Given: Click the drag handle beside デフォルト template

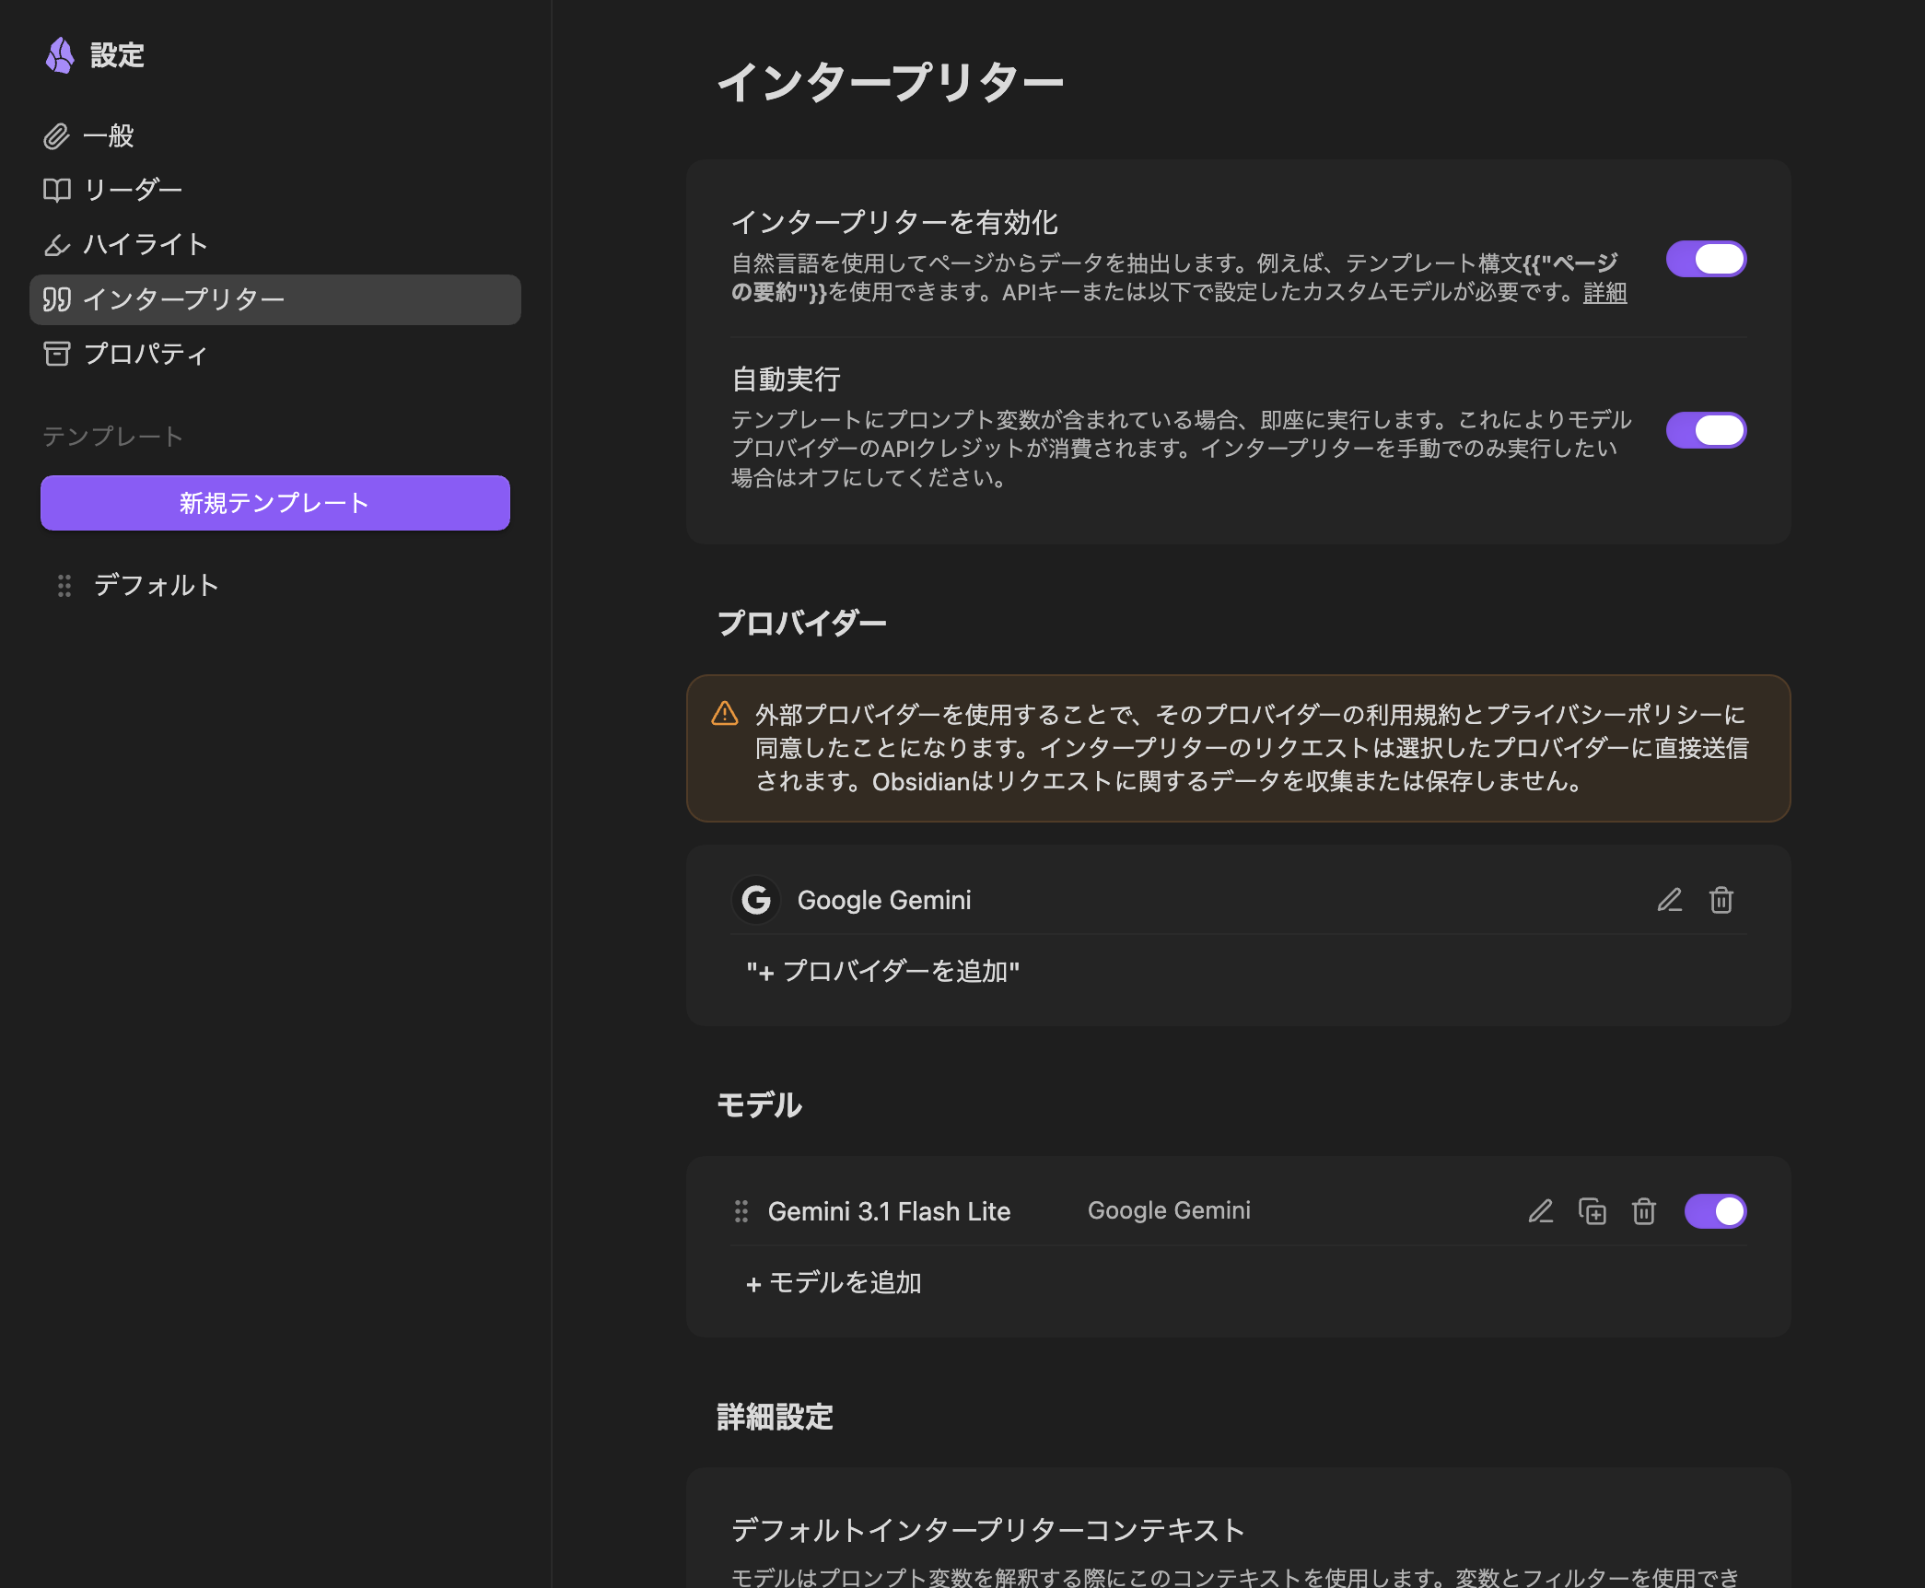Looking at the screenshot, I should [x=64, y=586].
